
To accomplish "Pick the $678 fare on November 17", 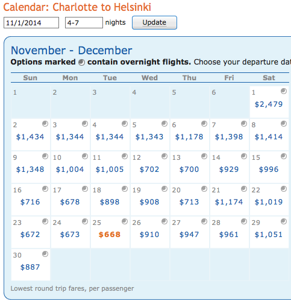I will click(70, 202).
